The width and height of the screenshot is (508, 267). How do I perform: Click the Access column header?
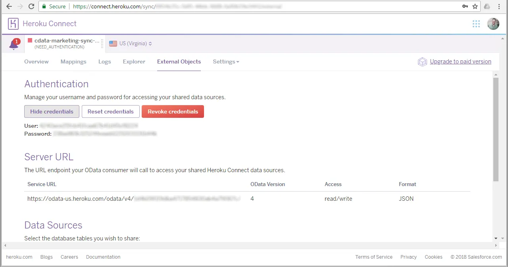pyautogui.click(x=333, y=184)
